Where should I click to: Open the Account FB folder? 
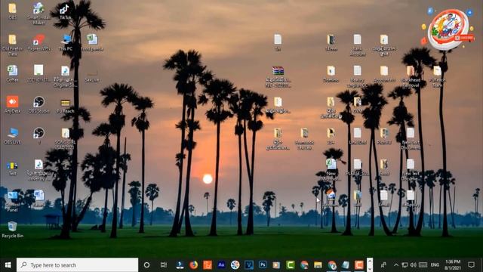click(x=384, y=74)
